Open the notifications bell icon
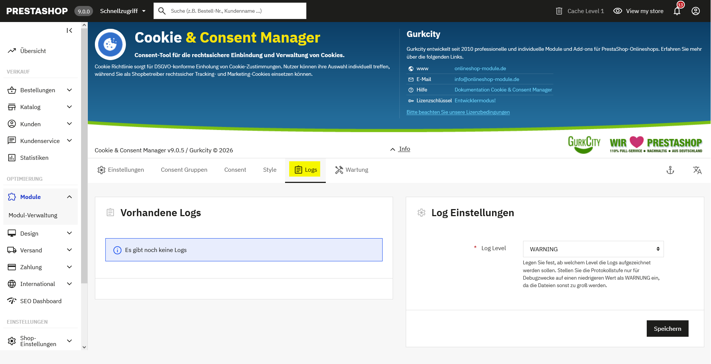711x364 pixels. pos(677,11)
